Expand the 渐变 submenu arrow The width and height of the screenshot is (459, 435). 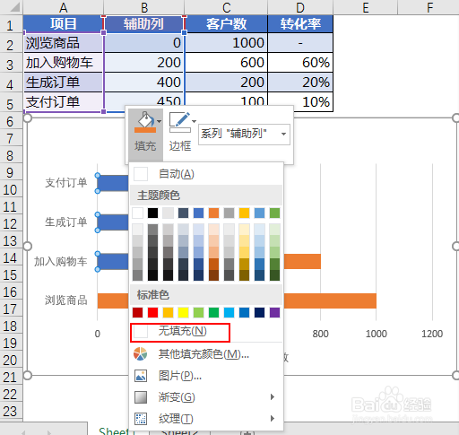273,397
